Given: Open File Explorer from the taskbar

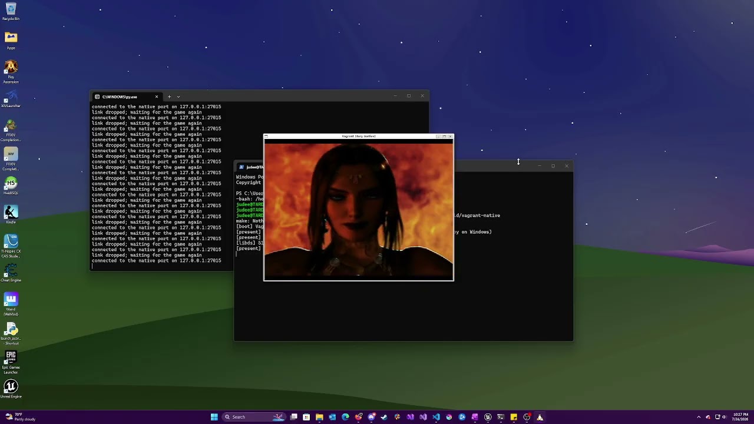Looking at the screenshot, I should coord(319,417).
